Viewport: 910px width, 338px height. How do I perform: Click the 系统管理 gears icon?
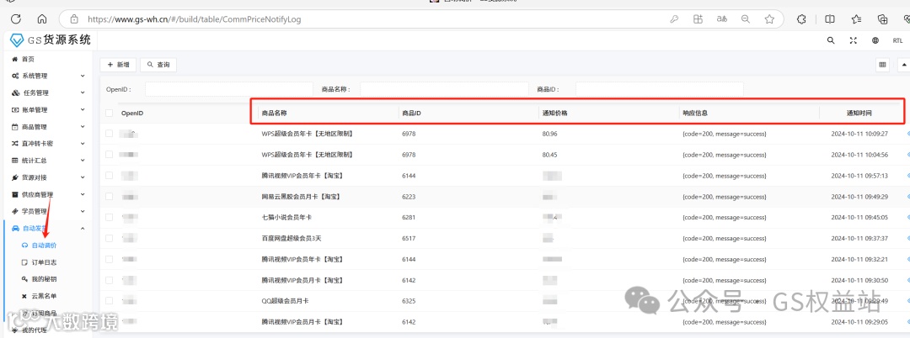(15, 76)
